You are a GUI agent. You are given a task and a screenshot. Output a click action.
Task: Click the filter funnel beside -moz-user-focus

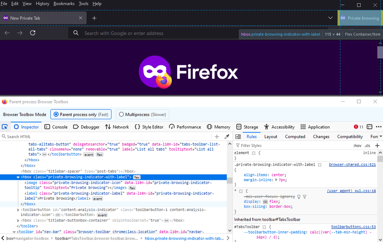304,197
